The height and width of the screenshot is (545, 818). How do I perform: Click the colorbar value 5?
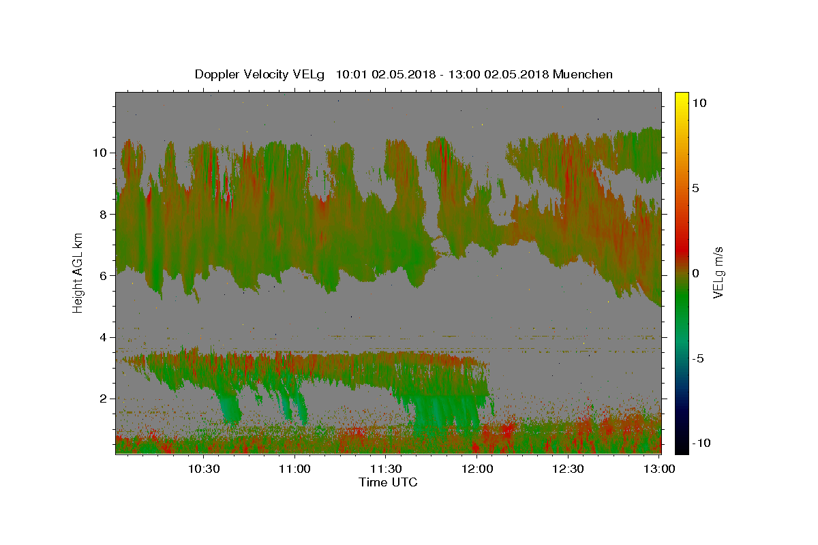pos(695,188)
